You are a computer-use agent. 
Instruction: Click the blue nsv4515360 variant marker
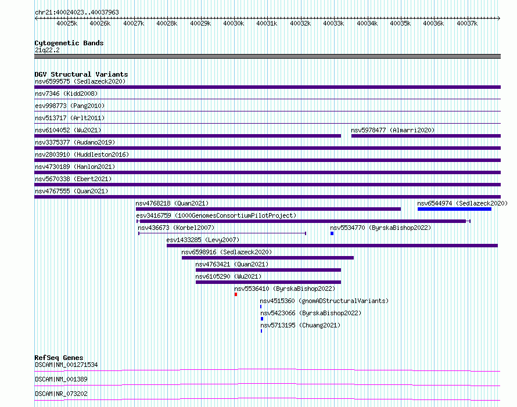point(261,307)
